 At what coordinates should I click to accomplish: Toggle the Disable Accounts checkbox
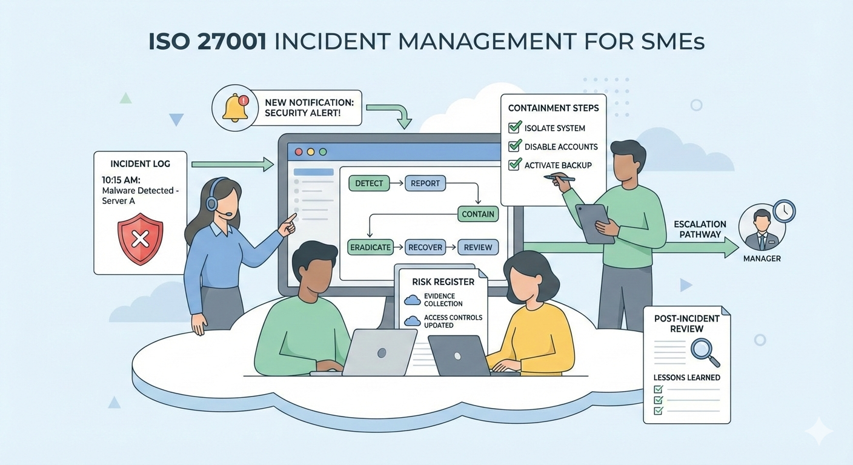click(514, 146)
